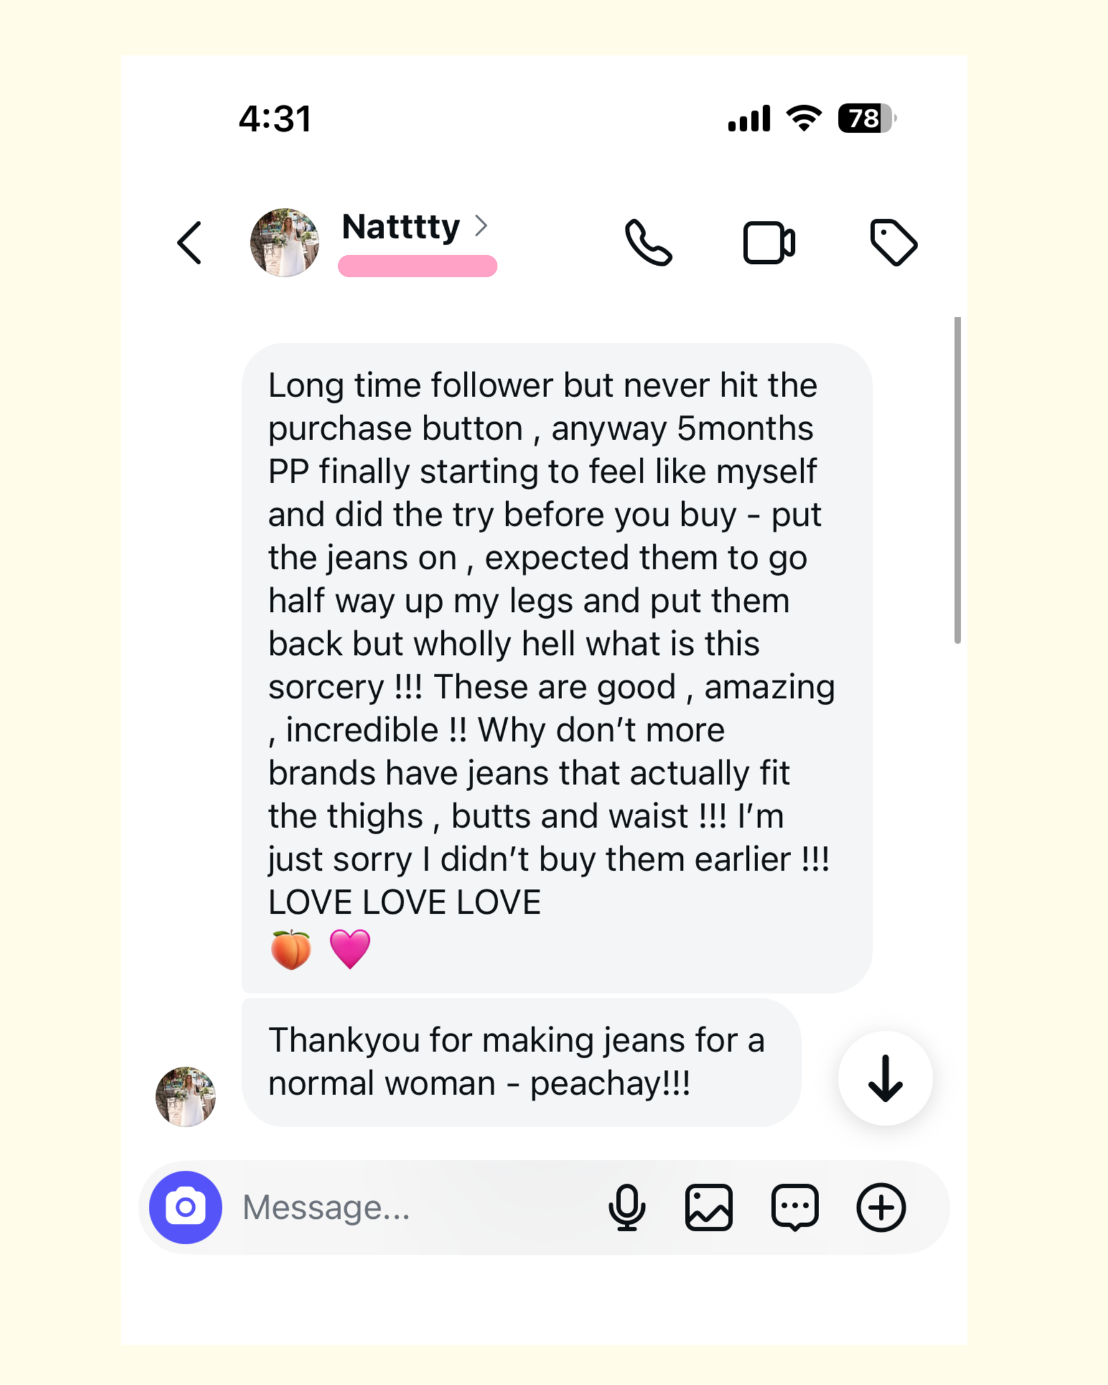
Task: Start a voice call with Natttty
Action: tap(648, 243)
